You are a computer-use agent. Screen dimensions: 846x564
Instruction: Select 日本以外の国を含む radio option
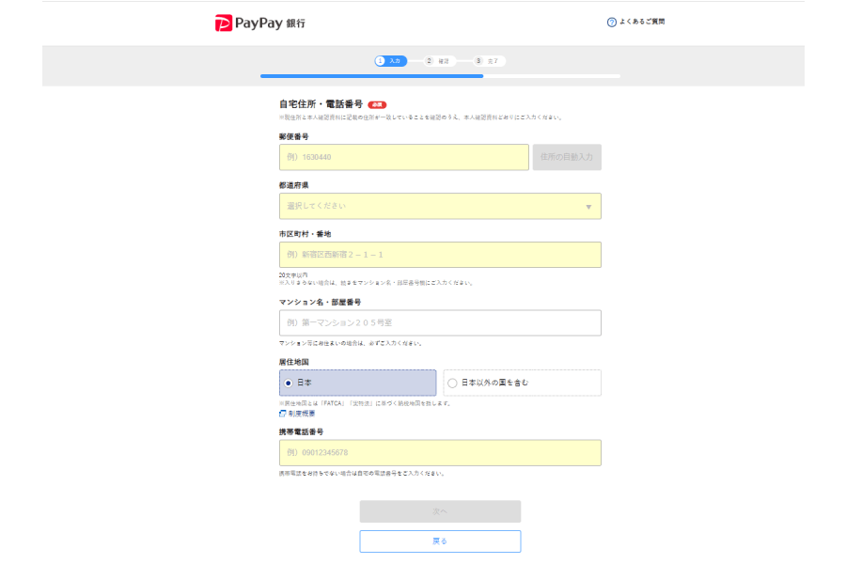pyautogui.click(x=522, y=383)
